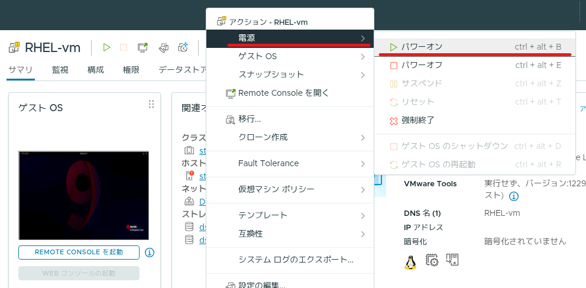Select 移行... in actions menu
This screenshot has height=288, width=586.
pos(290,119)
